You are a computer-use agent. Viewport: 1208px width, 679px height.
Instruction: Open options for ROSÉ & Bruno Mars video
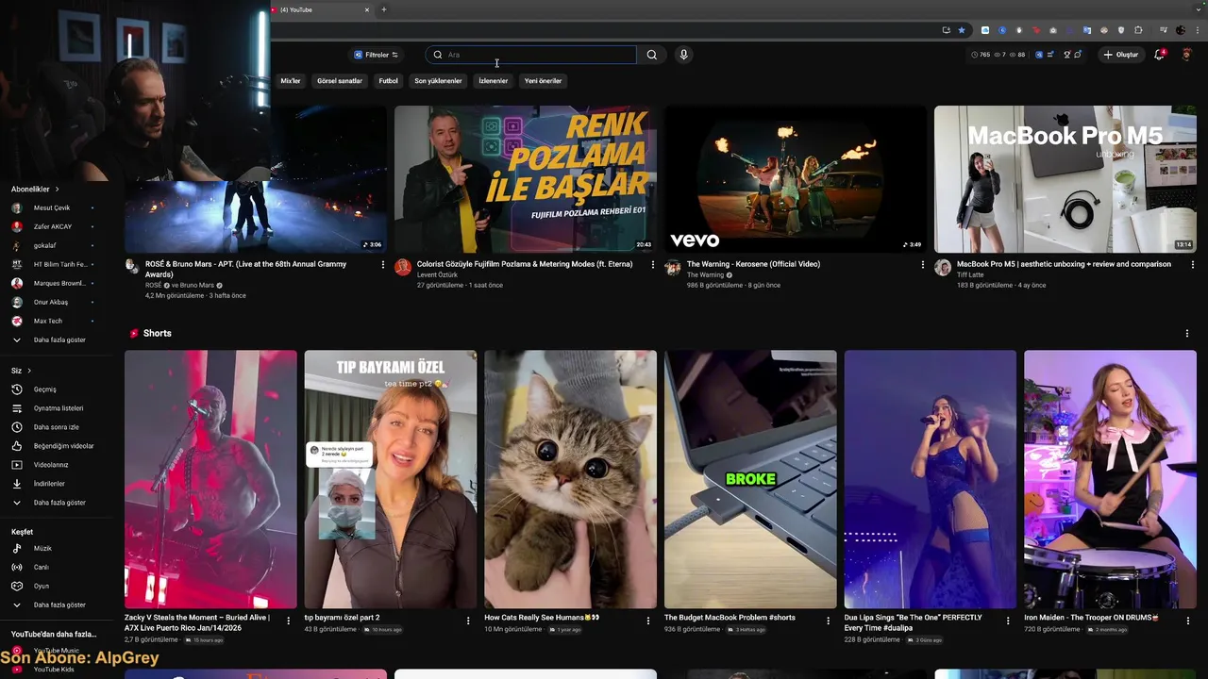383,265
